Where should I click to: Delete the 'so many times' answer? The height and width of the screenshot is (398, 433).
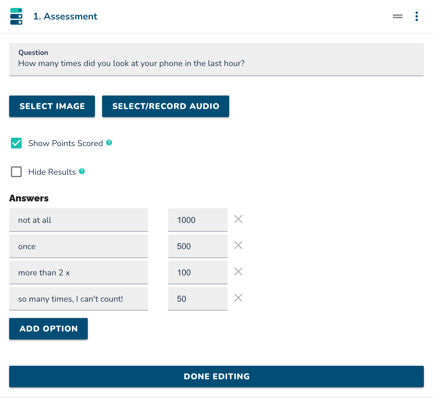pos(238,298)
